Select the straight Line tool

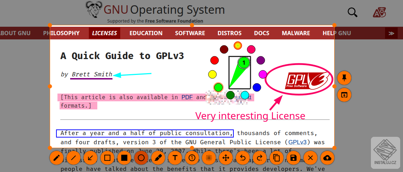[x=73, y=158]
